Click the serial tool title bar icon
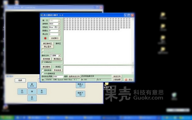The width and height of the screenshot is (192, 120). 42,15
